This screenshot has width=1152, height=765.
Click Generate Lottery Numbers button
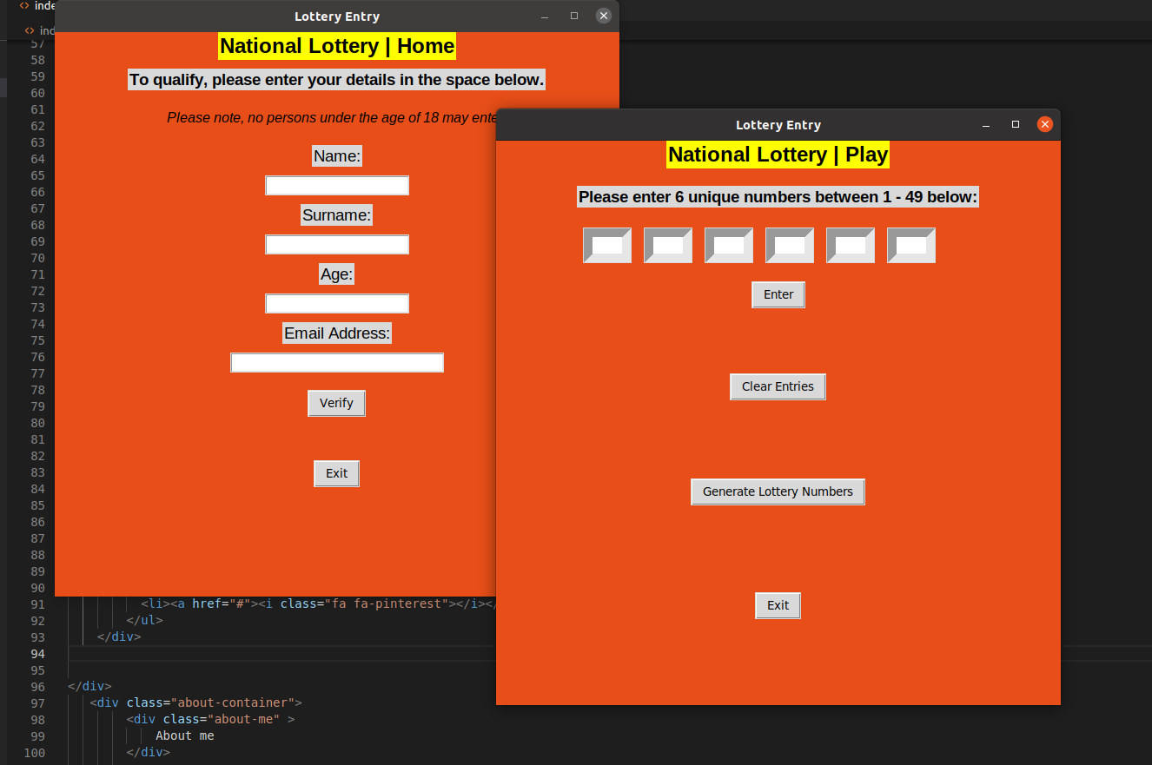click(778, 491)
